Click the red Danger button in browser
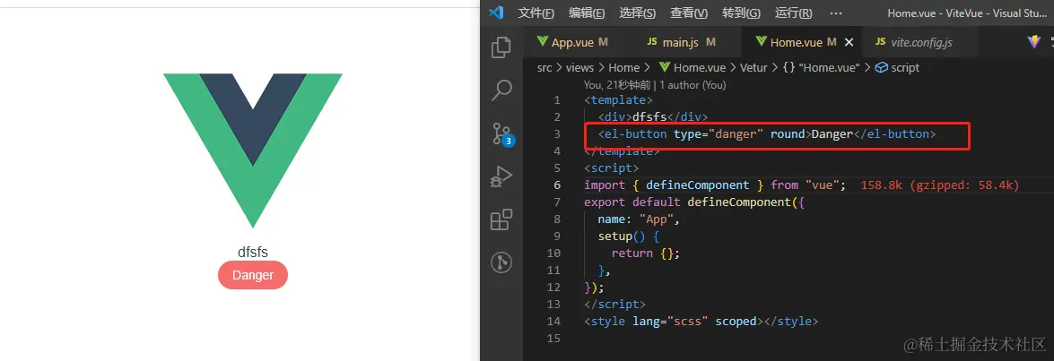Viewport: 1054px width, 361px height. pyautogui.click(x=253, y=275)
